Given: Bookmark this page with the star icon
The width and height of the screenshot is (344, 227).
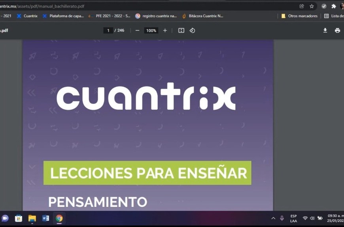Looking at the screenshot, I should [312, 6].
